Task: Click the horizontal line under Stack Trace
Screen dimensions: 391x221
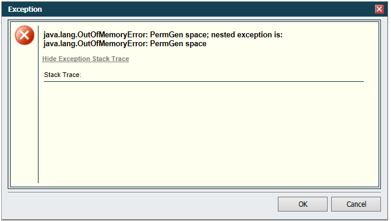Action: [203, 81]
